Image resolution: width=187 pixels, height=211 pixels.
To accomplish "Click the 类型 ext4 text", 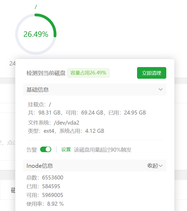I will [x=41, y=131].
